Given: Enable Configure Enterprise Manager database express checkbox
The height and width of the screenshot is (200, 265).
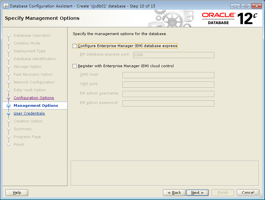Looking at the screenshot, I should coord(75,46).
